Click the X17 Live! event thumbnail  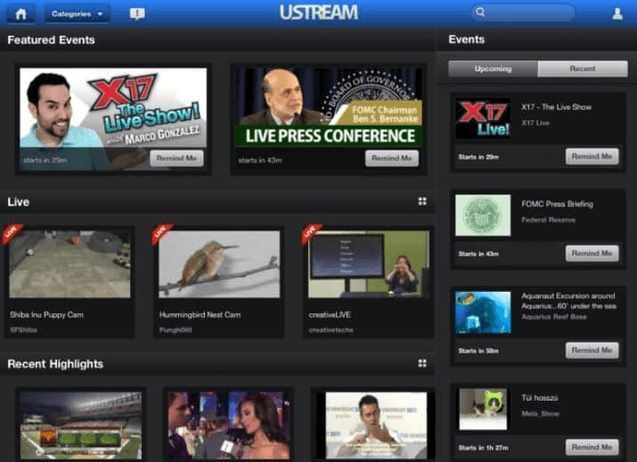click(x=483, y=118)
